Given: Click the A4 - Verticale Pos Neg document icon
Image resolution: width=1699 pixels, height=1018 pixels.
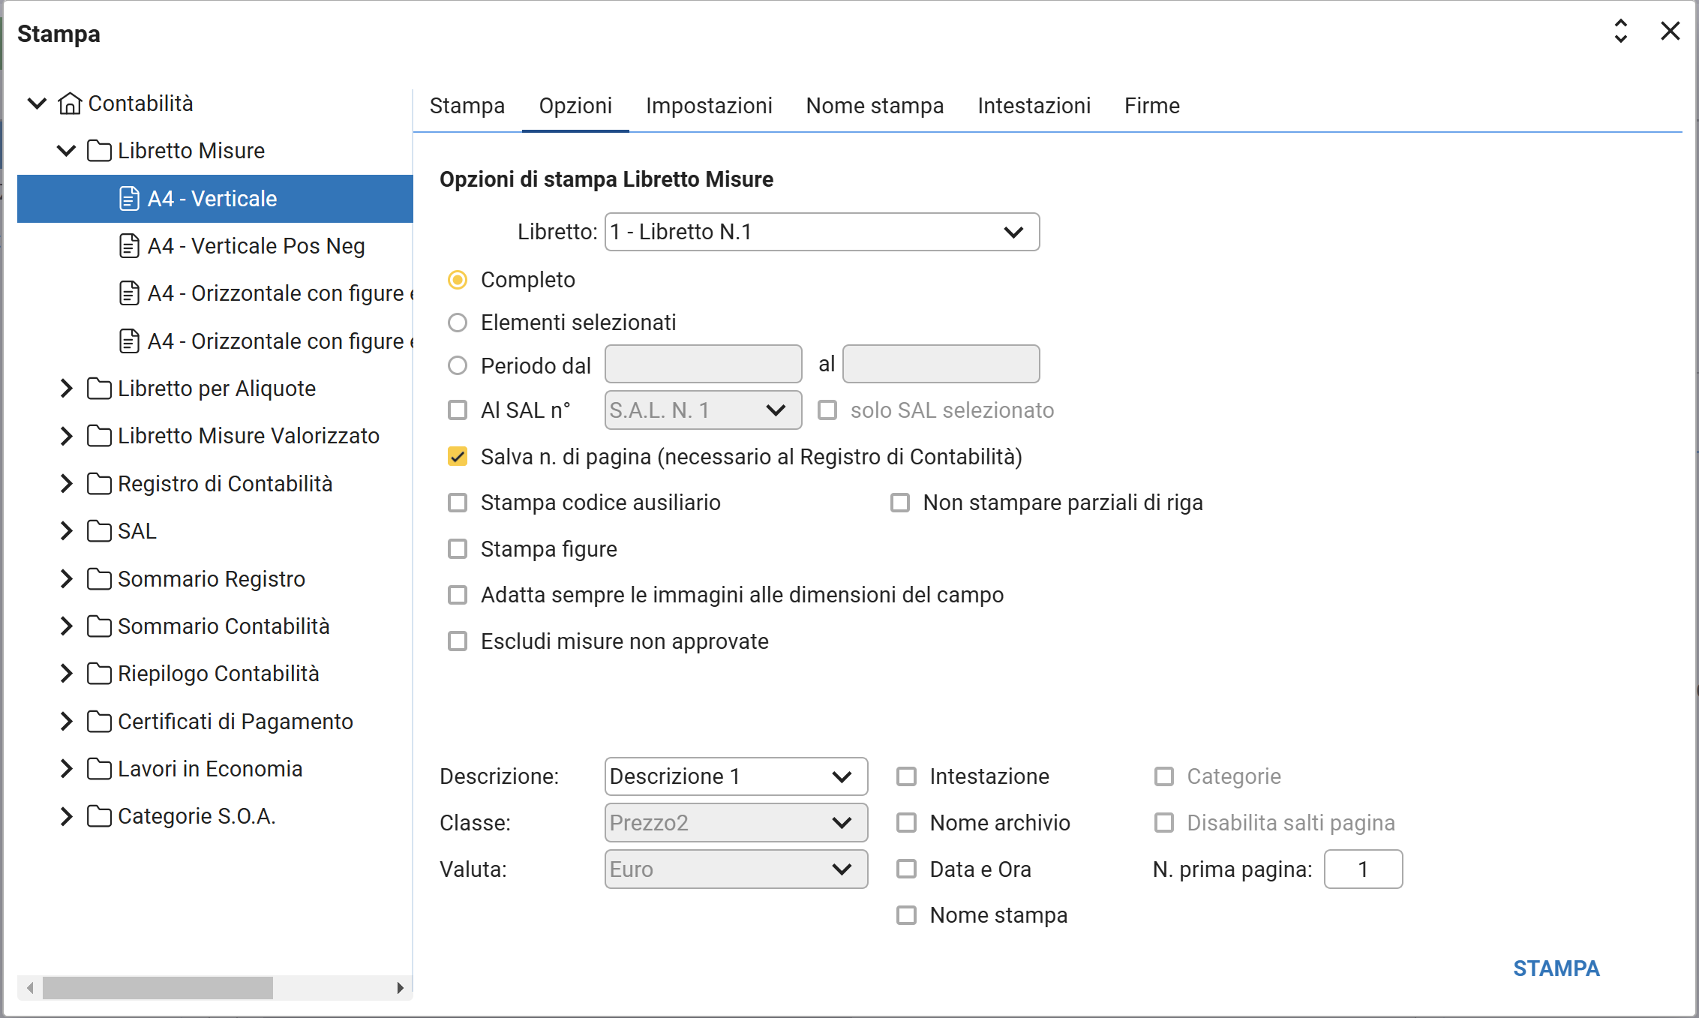Looking at the screenshot, I should pos(129,246).
